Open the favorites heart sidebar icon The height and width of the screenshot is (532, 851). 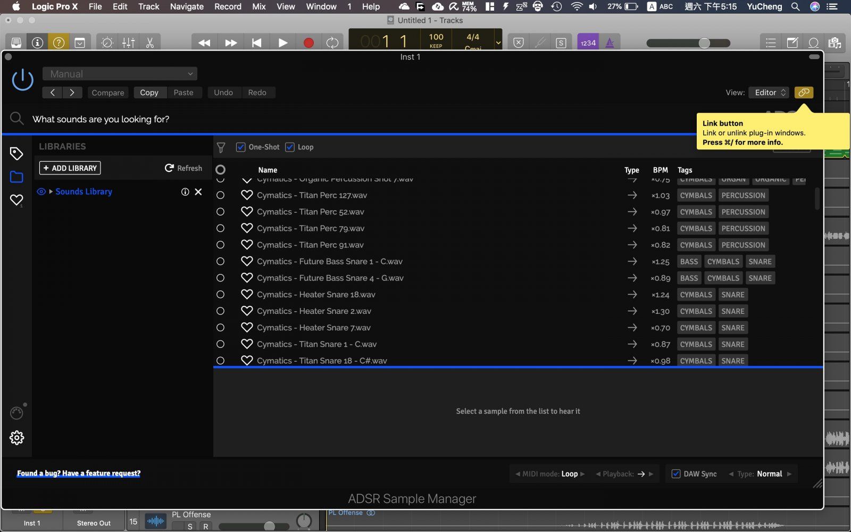(x=16, y=200)
